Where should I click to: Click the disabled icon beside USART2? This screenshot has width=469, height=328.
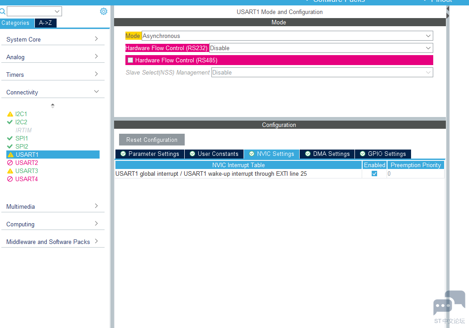(10, 163)
